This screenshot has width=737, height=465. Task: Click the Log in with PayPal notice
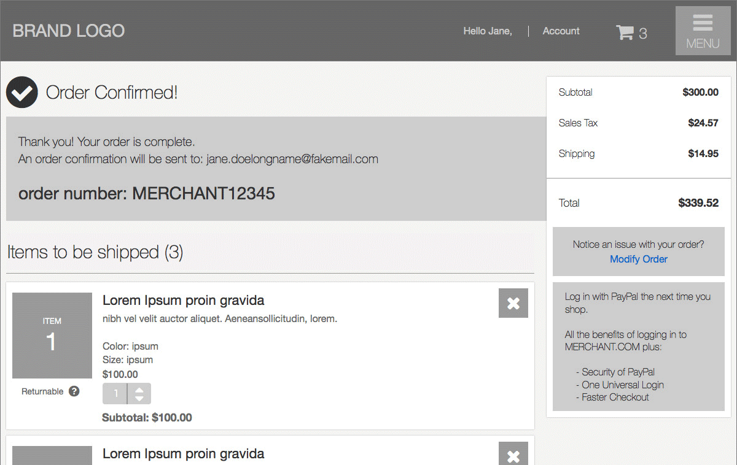[x=638, y=303]
